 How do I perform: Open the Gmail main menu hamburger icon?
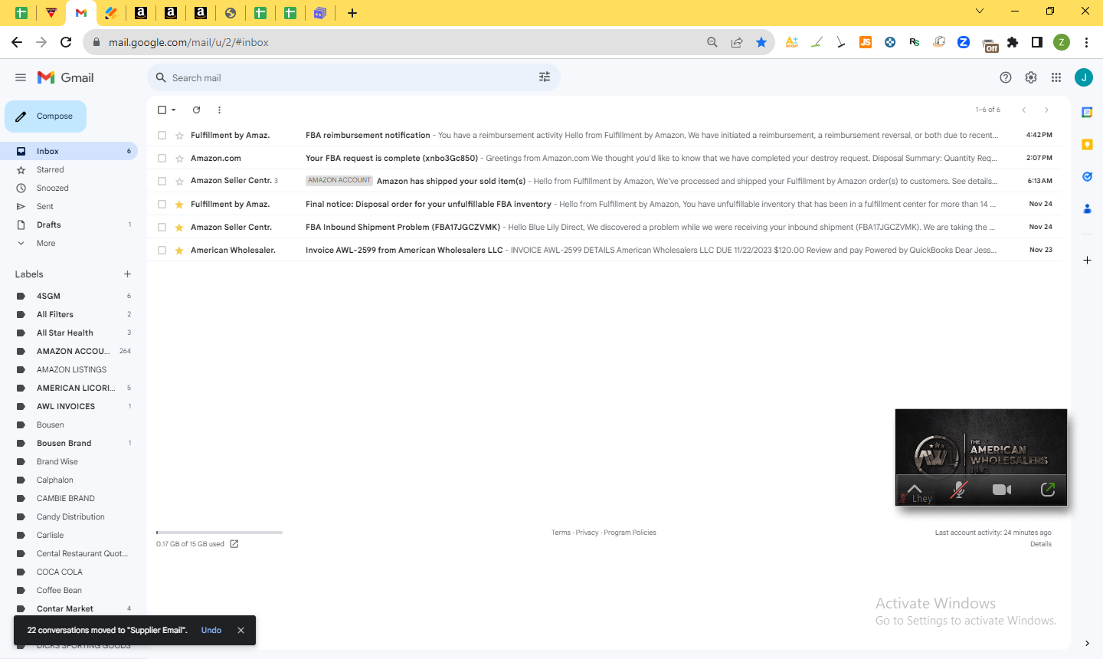pos(21,77)
